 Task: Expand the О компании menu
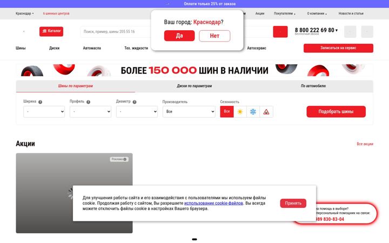click(x=317, y=13)
